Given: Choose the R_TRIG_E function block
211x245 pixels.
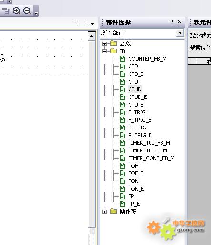Looking at the screenshot, I should coord(140,135).
